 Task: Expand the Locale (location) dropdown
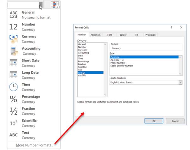180,82
